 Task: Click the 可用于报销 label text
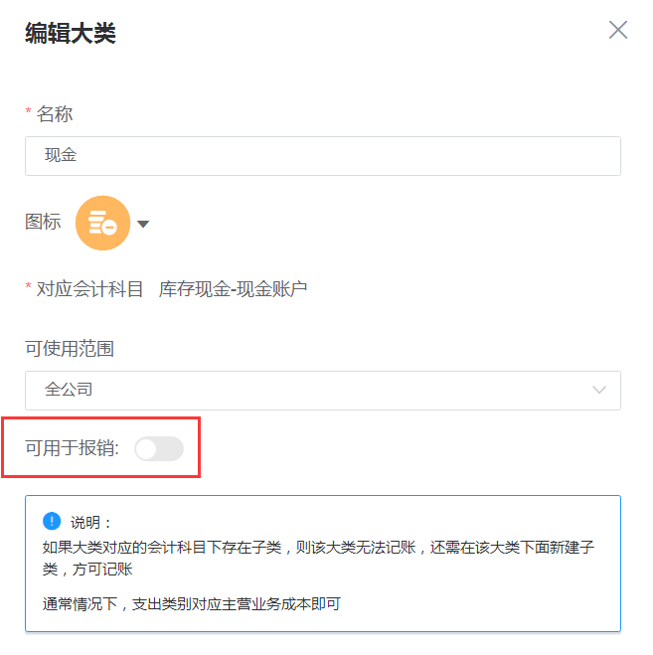pos(72,448)
